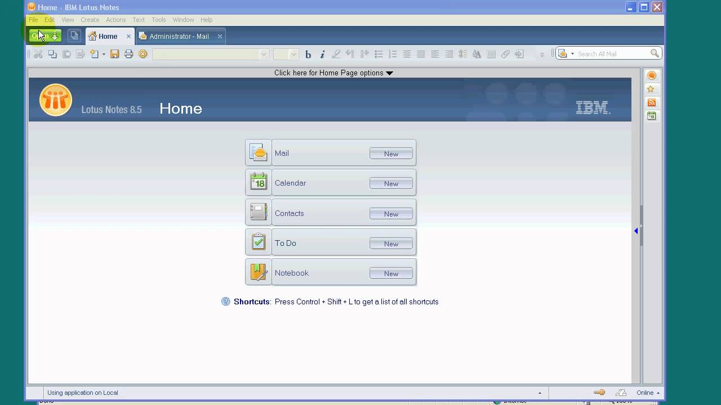Viewport: 721px width, 405px height.
Task: Open the Create menu
Action: pyautogui.click(x=90, y=20)
